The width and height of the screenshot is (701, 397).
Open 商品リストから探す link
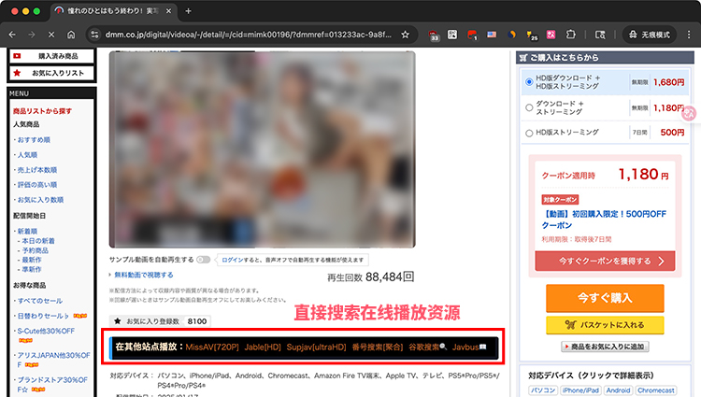pyautogui.click(x=42, y=111)
